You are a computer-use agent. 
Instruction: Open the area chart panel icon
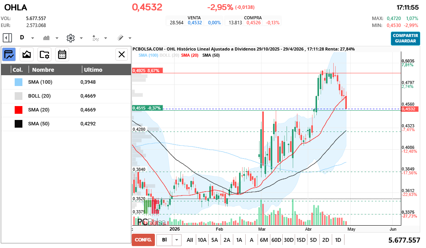tap(27, 54)
